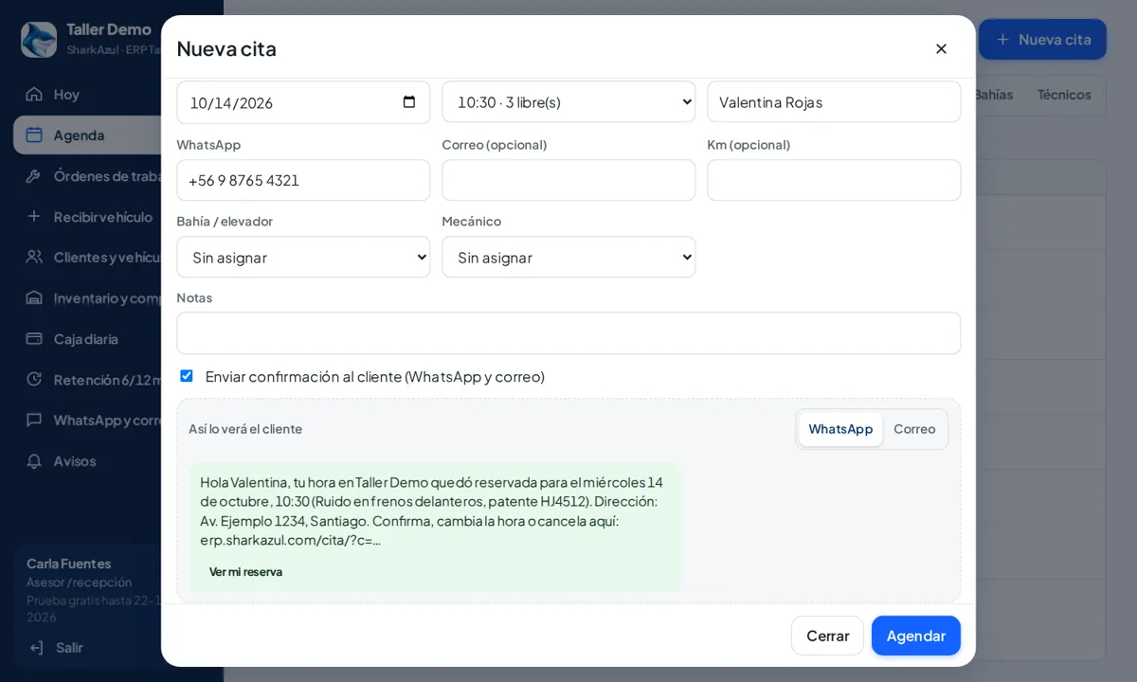Viewport: 1137px width, 682px height.
Task: Click the 10/14/2026 date field
Action: click(303, 102)
